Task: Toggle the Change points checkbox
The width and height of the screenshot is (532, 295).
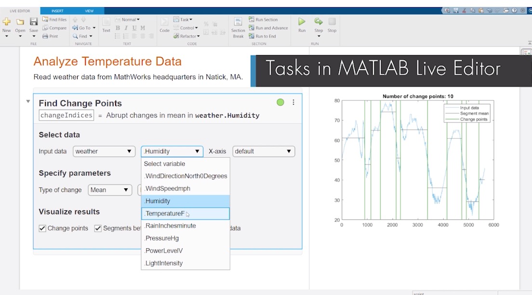Action: [x=42, y=228]
